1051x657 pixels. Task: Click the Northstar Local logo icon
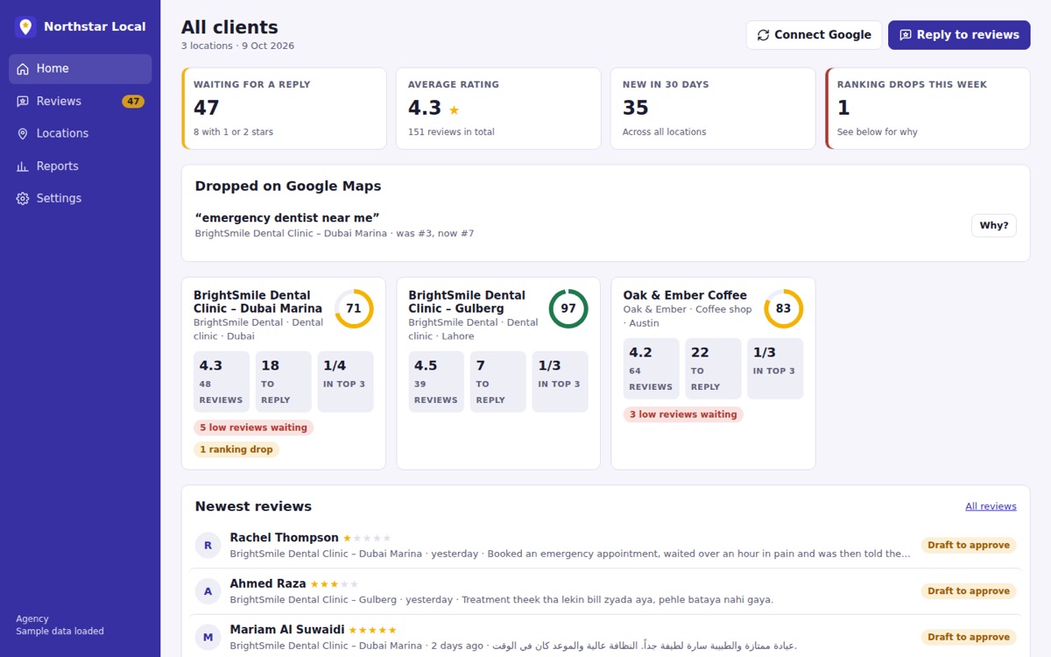click(x=25, y=26)
